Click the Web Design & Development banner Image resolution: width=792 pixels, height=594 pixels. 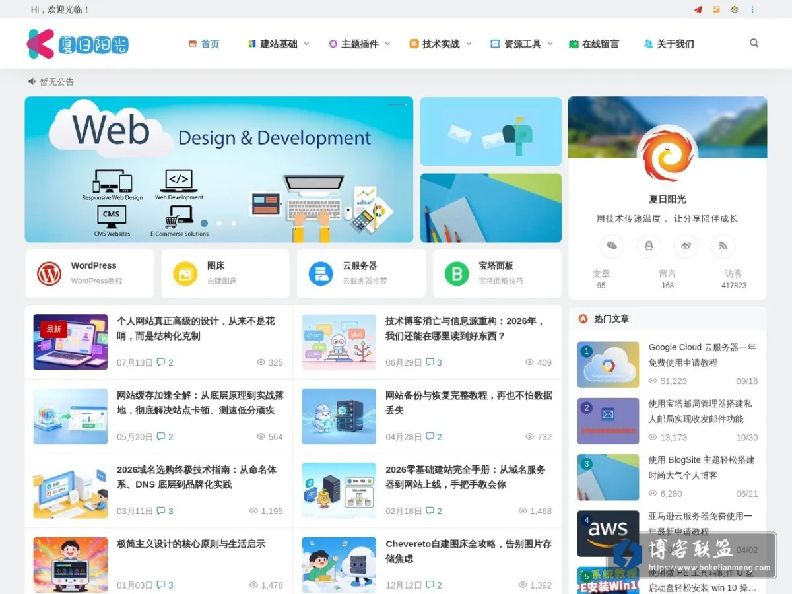click(219, 170)
